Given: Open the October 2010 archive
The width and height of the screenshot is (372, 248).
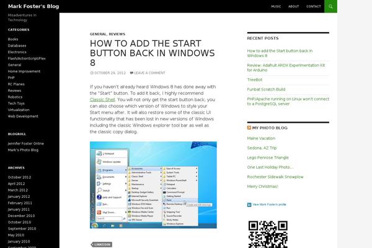Looking at the screenshot, I should point(19,222).
